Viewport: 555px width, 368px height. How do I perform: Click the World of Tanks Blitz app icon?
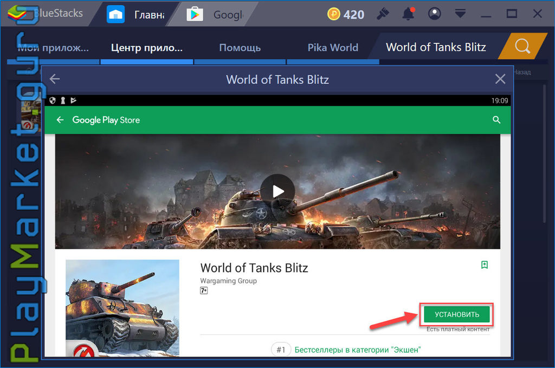122,308
